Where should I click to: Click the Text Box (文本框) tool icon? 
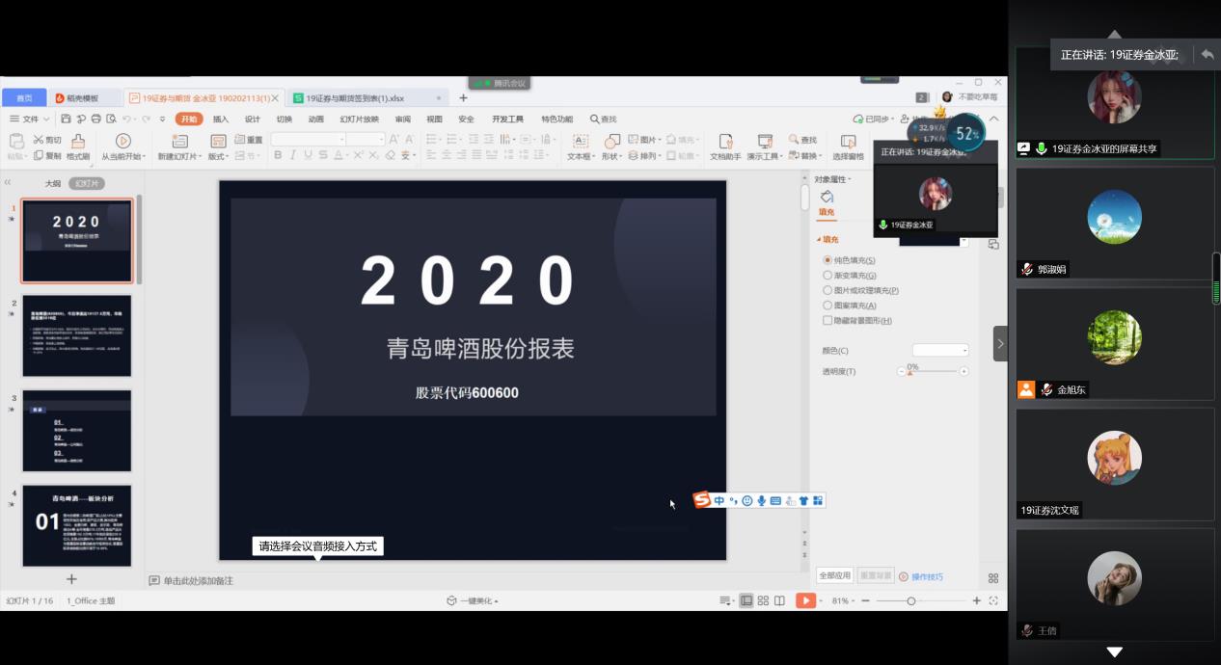click(580, 141)
